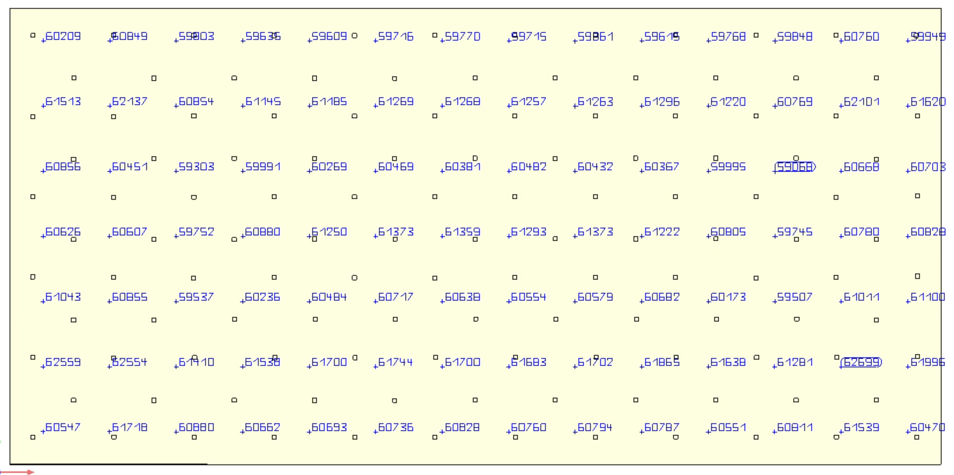Screen dimensions: 954x475
Task: Select the point label 60236
Action: pyautogui.click(x=263, y=297)
